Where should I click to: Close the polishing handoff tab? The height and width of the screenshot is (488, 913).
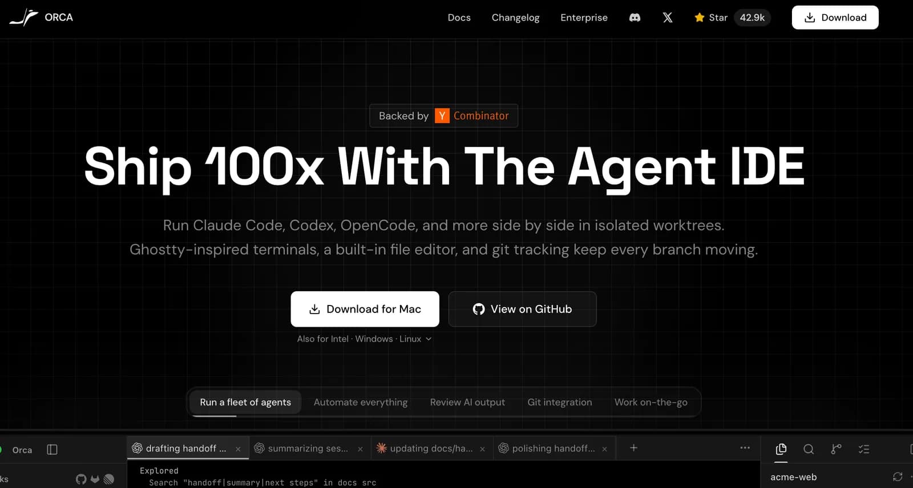(604, 449)
